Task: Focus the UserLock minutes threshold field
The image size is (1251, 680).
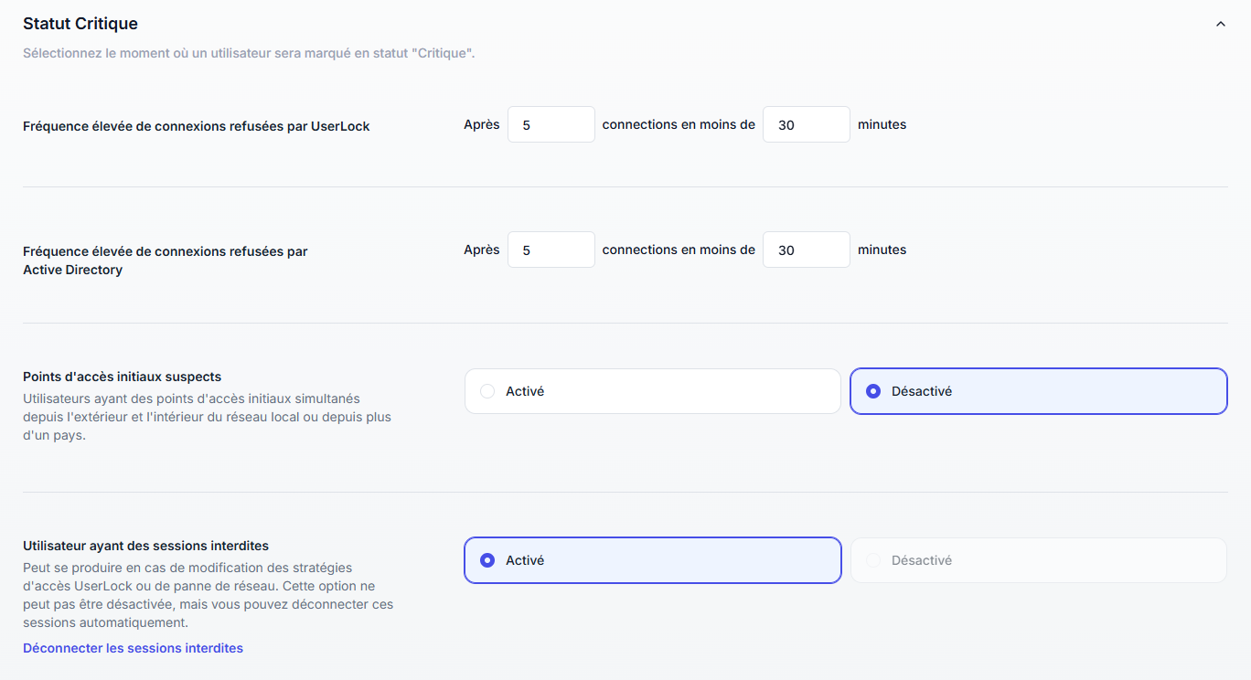Action: pos(806,125)
